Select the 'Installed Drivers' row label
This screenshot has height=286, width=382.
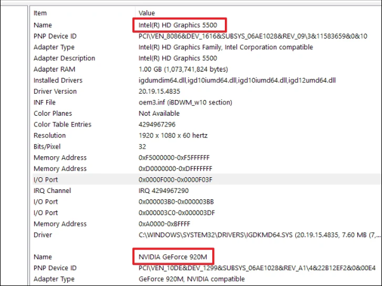click(x=58, y=80)
